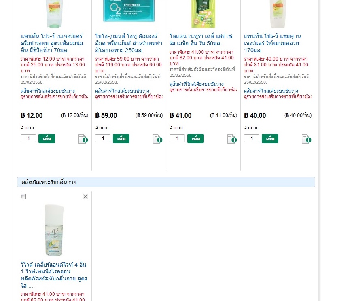Add ฿40.00 Pantene shampoo with green เพิ่ม button

(270, 138)
